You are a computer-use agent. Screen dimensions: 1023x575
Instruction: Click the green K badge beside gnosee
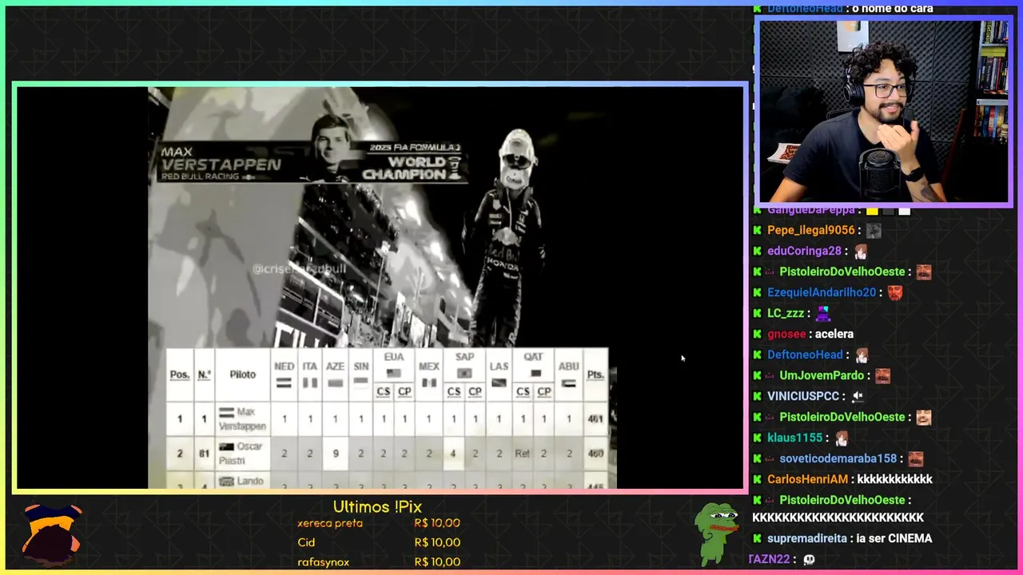(x=758, y=334)
